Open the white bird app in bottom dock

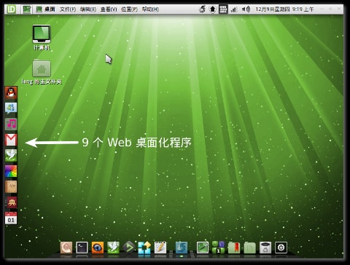coord(113,248)
